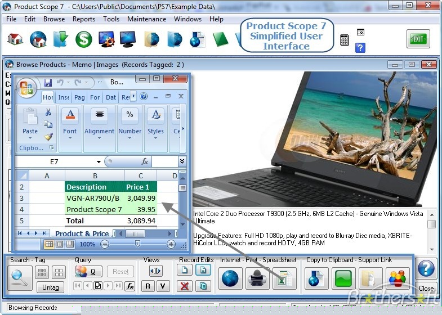Click the monitor with orange gear icon
The image size is (442, 315).
tap(106, 39)
